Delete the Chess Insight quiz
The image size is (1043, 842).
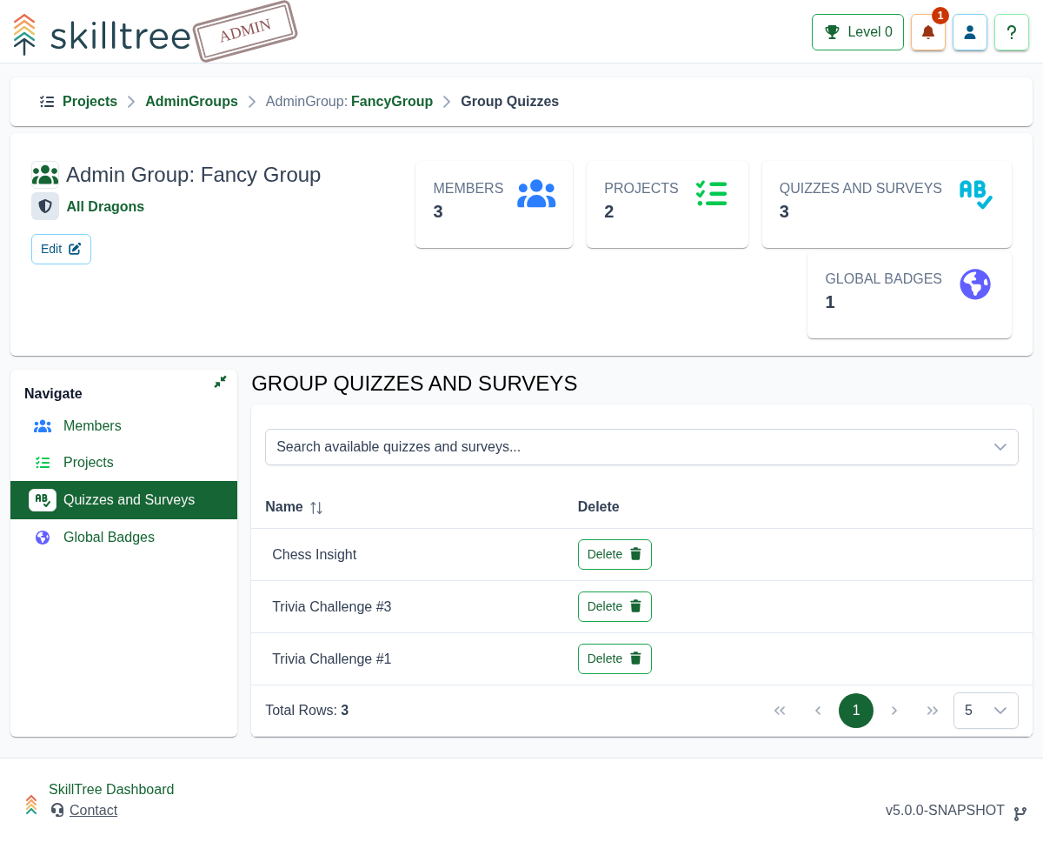(615, 555)
